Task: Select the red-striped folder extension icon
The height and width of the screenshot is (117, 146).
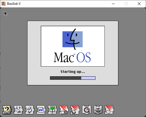Action: point(109,110)
